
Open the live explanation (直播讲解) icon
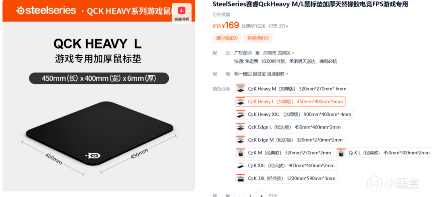[181, 13]
